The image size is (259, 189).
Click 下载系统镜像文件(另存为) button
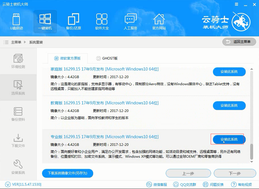coord(68,173)
